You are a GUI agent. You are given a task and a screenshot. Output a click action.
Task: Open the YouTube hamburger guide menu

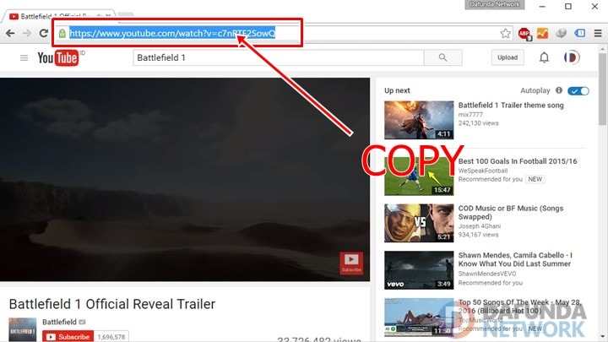click(24, 57)
